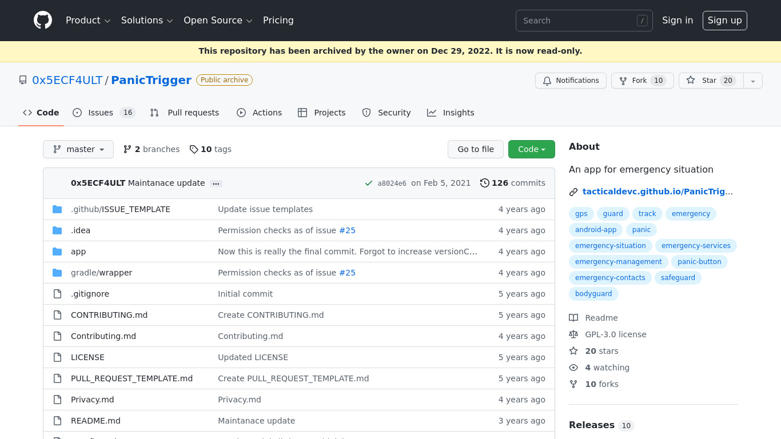781x439 pixels.
Task: Click the commit status green checkmark
Action: point(369,183)
